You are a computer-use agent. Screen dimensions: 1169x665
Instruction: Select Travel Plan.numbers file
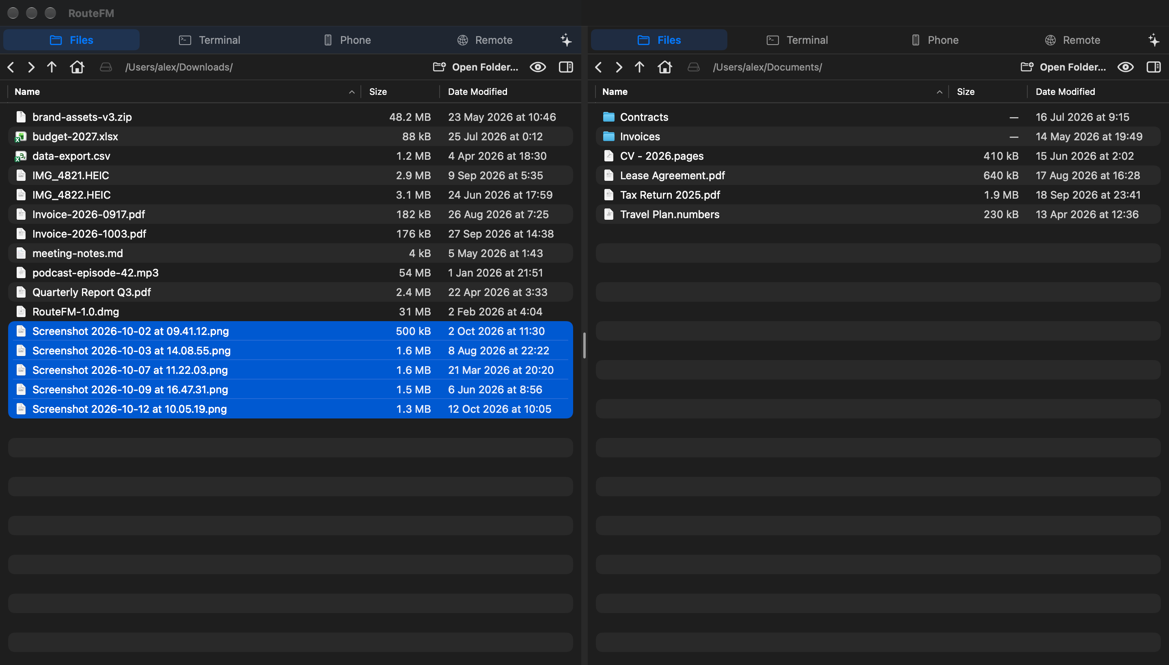coord(878,214)
